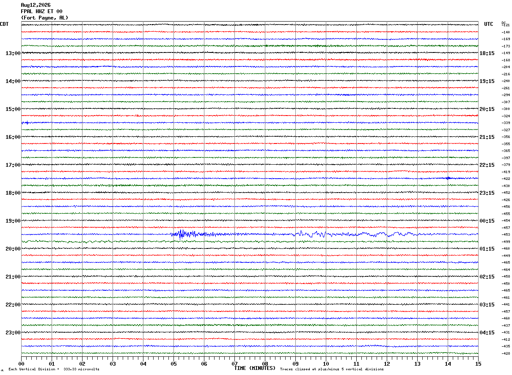Click the 04:15 UTC time label
Image resolution: width=512 pixels, height=375 pixels.
[487, 333]
